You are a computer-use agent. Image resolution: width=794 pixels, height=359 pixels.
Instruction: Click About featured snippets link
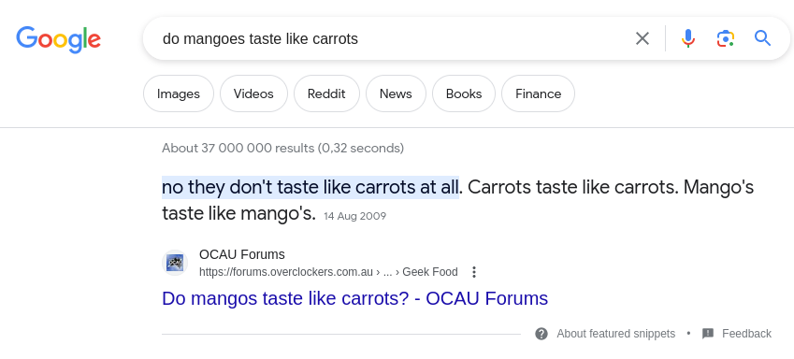coord(615,334)
